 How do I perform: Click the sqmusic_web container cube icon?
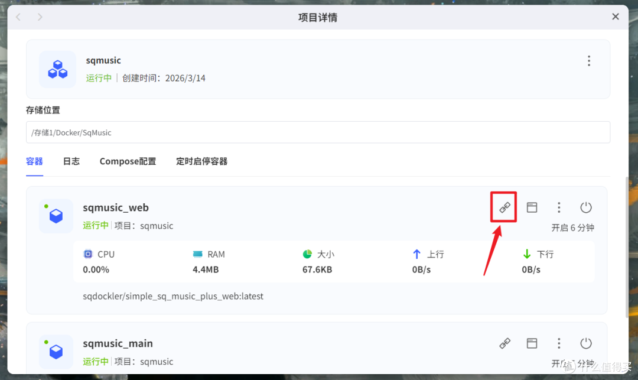[56, 216]
